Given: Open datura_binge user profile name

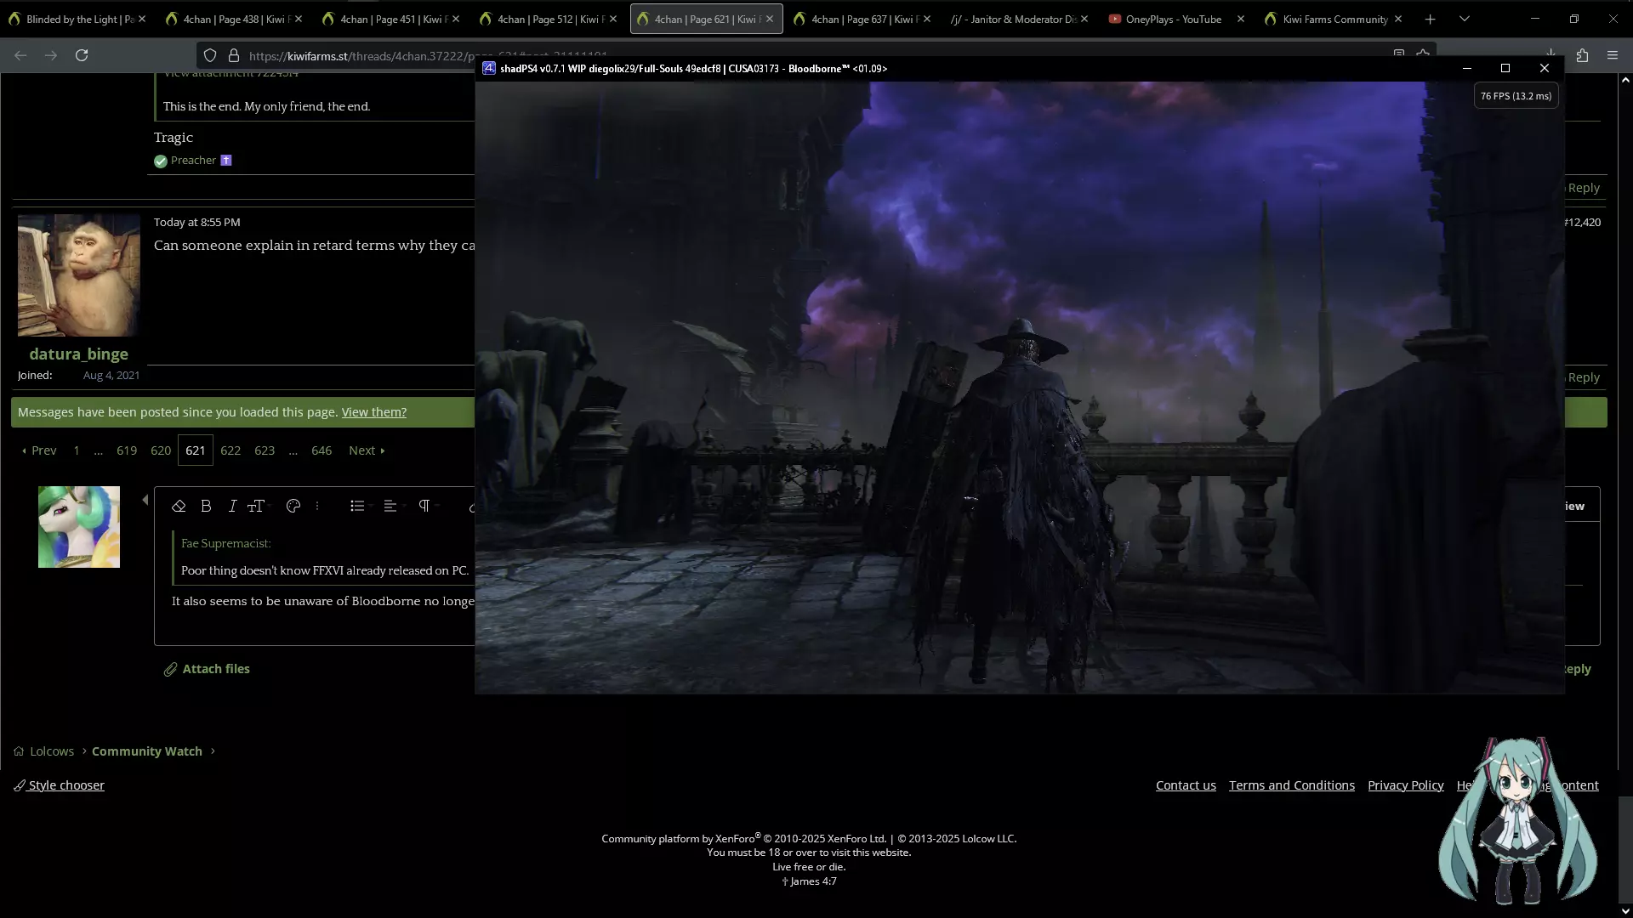Looking at the screenshot, I should (79, 354).
